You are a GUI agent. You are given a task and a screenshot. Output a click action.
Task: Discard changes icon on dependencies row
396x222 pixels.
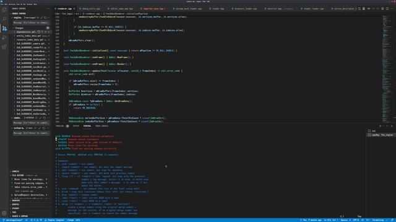click(x=42, y=32)
